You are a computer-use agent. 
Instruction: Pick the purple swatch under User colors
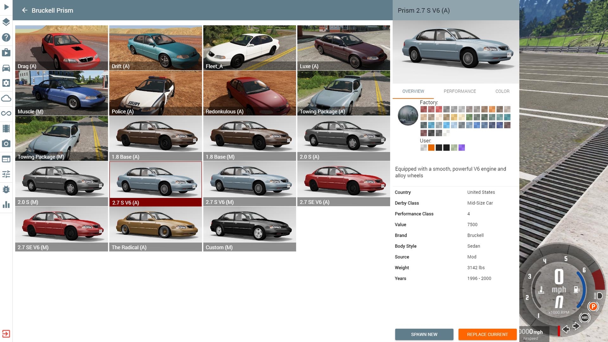[x=461, y=148]
